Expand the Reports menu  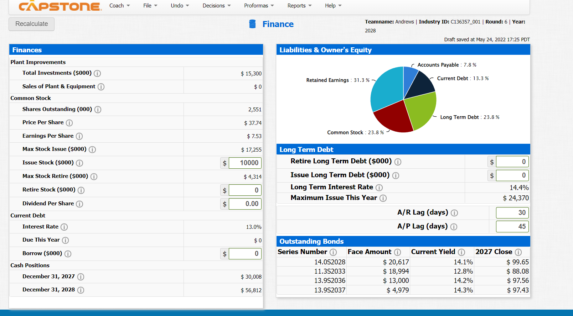[300, 6]
